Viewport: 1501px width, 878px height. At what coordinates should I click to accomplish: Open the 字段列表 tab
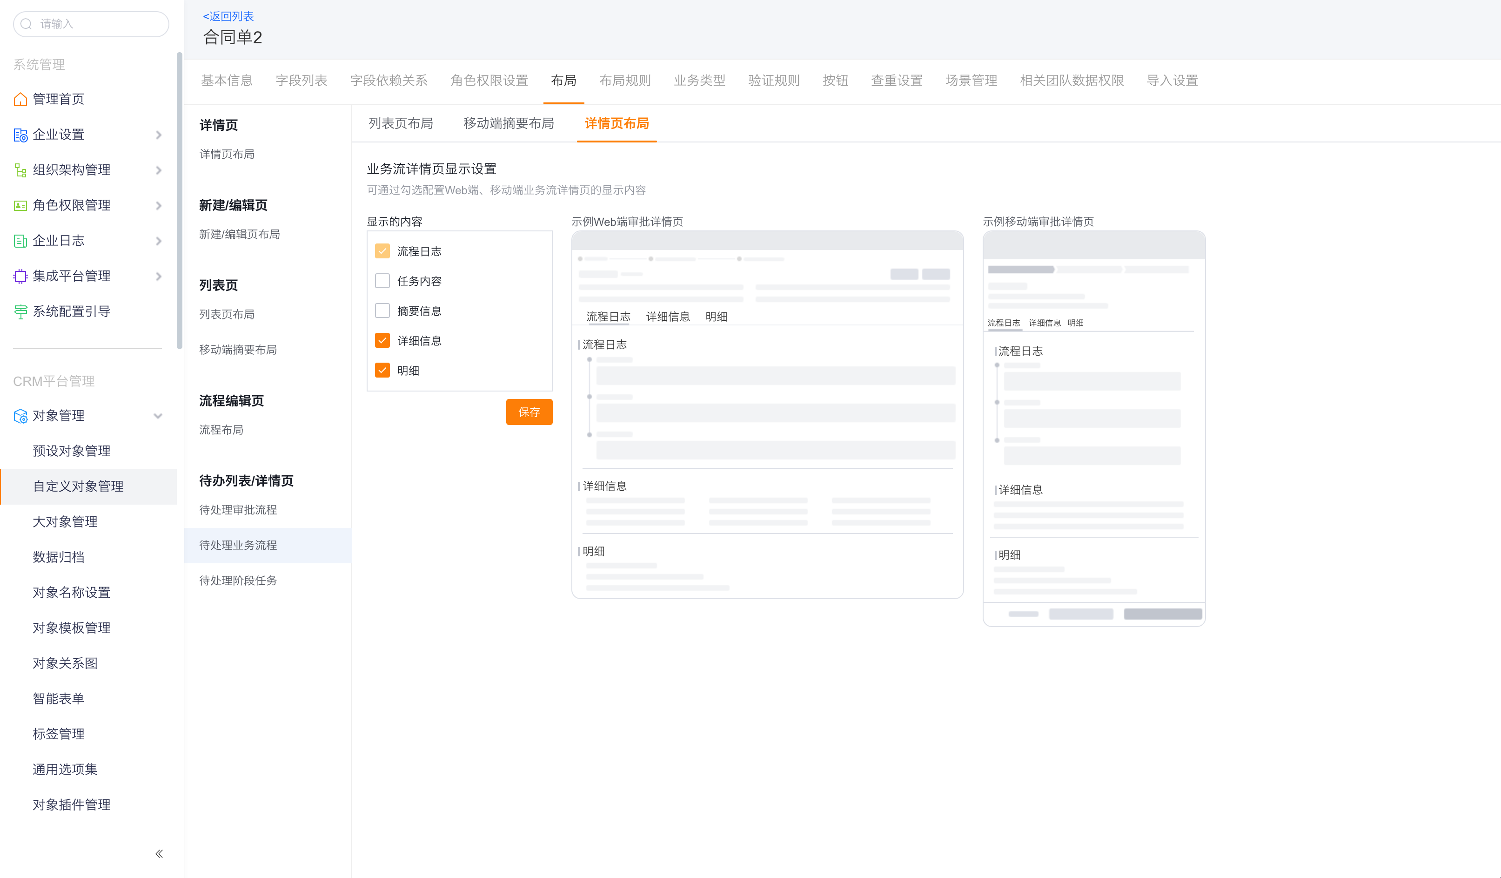302,81
